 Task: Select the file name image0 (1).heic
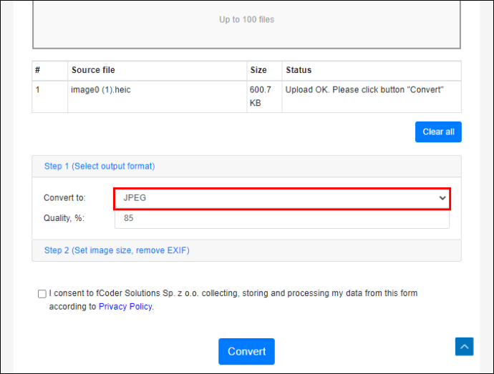point(101,89)
